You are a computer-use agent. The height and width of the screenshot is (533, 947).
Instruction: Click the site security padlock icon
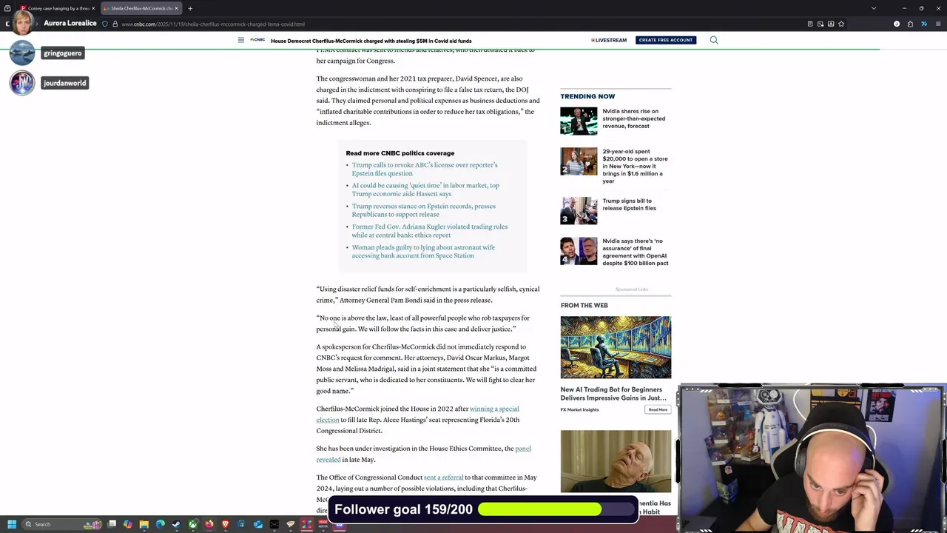click(x=115, y=24)
